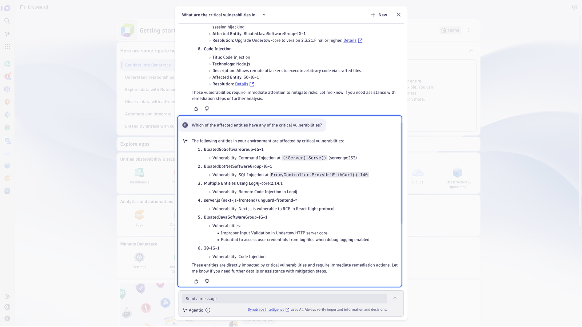Screen dimensions: 582x327
Task: Open Logs tile under Analytics and automations
Action: 139,218
